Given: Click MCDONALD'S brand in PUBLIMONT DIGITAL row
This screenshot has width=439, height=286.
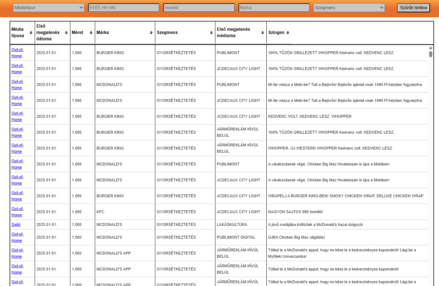Looking at the screenshot, I should 109,237.
